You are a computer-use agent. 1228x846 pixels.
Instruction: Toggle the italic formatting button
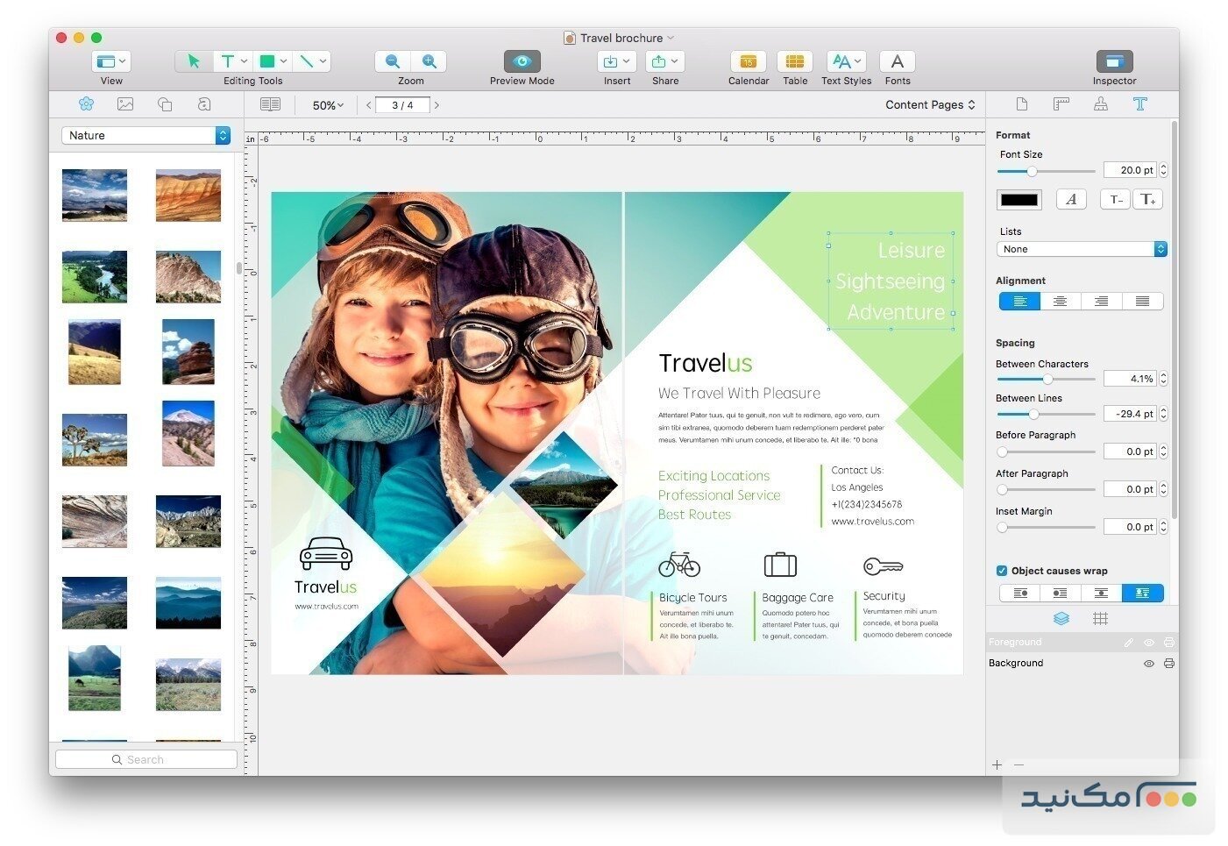(x=1070, y=199)
